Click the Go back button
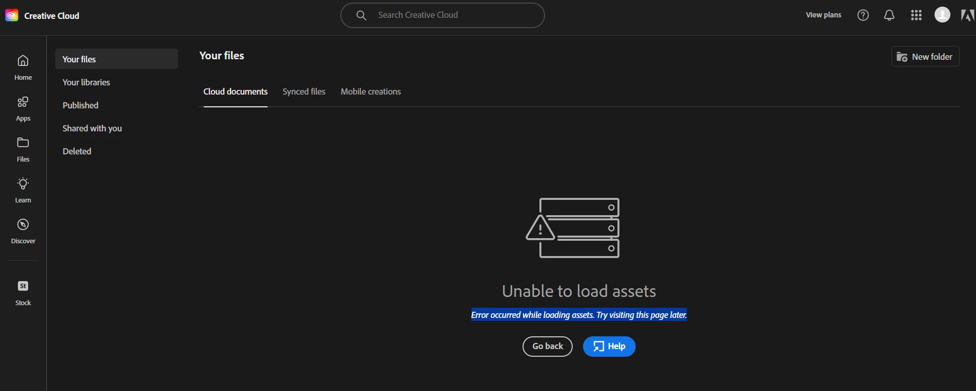 coord(548,346)
